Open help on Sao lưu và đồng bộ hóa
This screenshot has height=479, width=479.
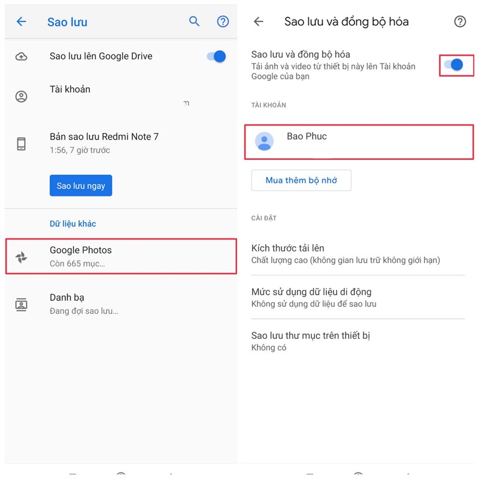[x=460, y=22]
